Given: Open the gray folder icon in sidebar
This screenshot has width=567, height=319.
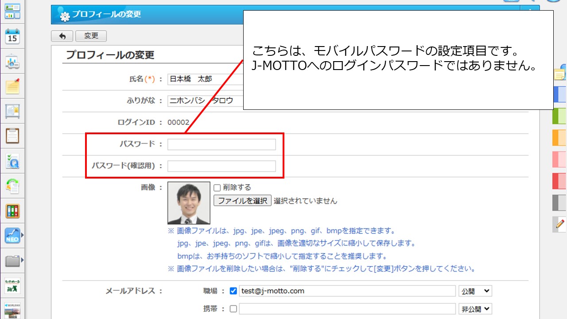Looking at the screenshot, I should (12, 261).
